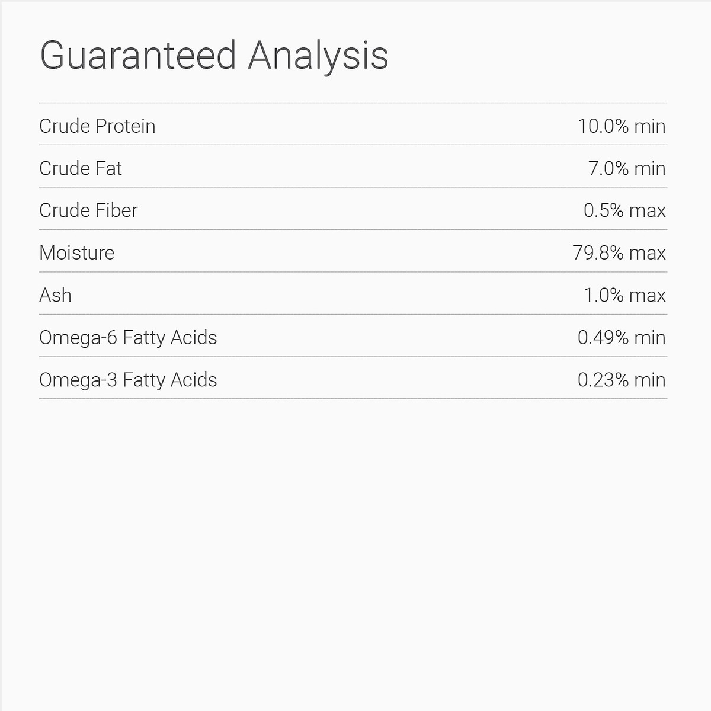Select the Ash row label
The image size is (711, 711).
[x=55, y=295]
